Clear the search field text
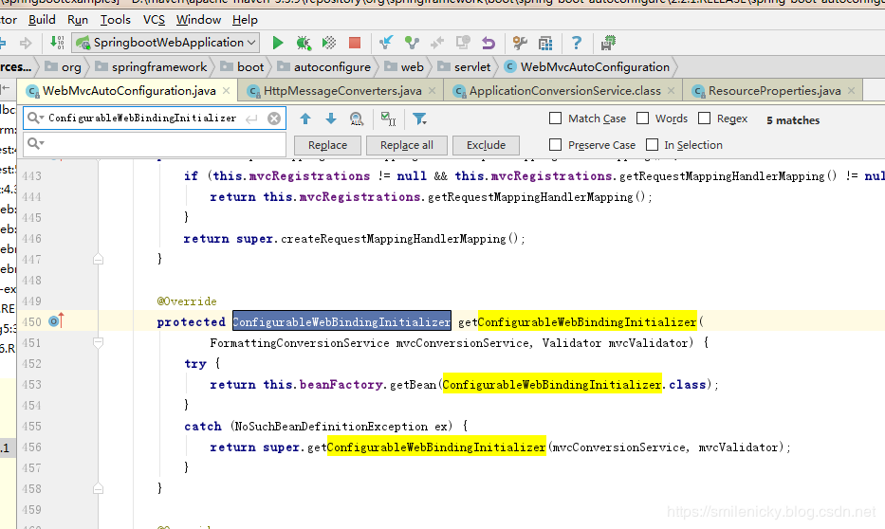The image size is (885, 529). (274, 119)
